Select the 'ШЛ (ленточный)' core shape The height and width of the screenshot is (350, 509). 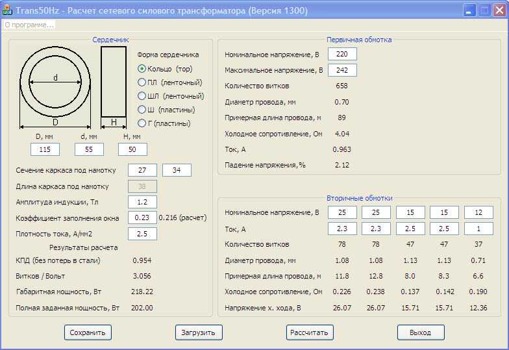click(171, 96)
